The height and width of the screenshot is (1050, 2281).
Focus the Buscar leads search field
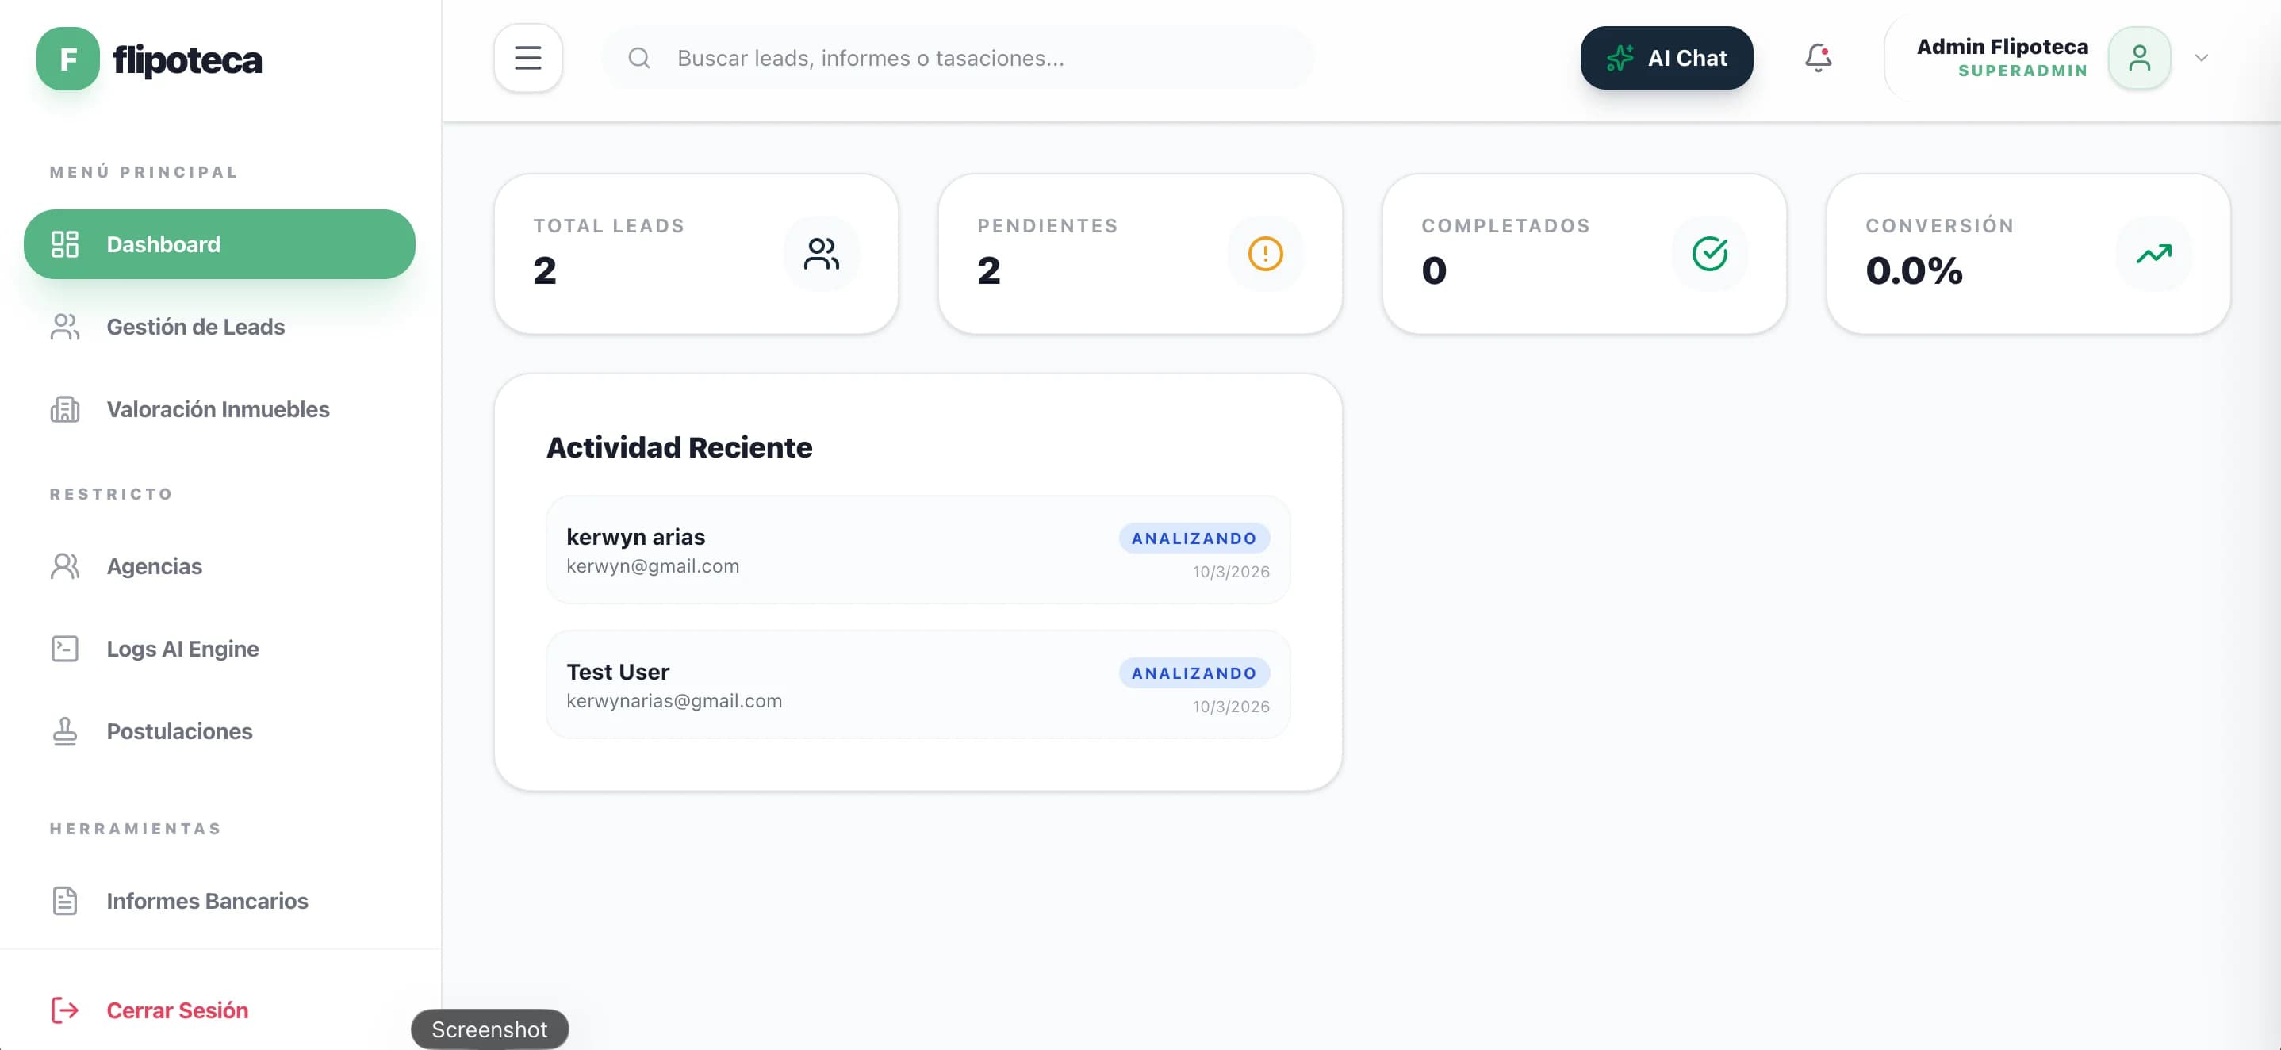pyautogui.click(x=958, y=59)
